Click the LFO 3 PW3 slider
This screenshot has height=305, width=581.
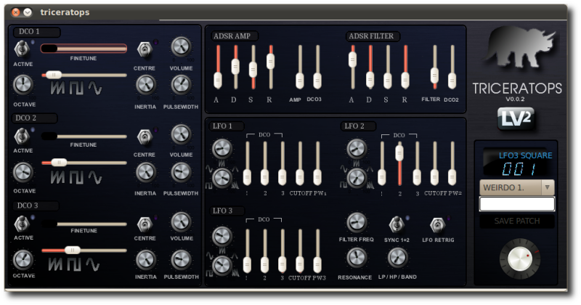point(317,251)
